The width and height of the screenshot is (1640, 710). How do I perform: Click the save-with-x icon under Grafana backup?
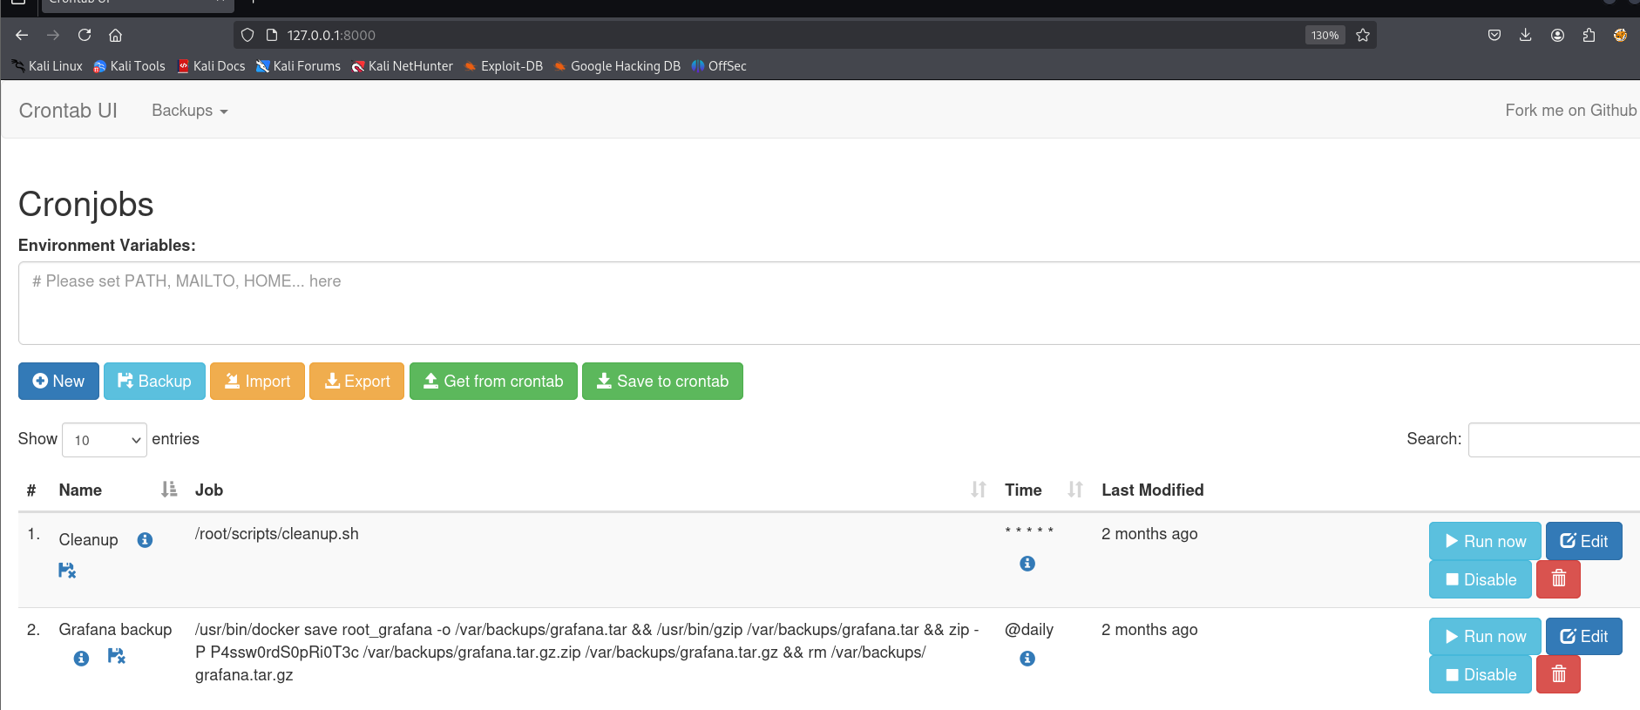(x=116, y=656)
